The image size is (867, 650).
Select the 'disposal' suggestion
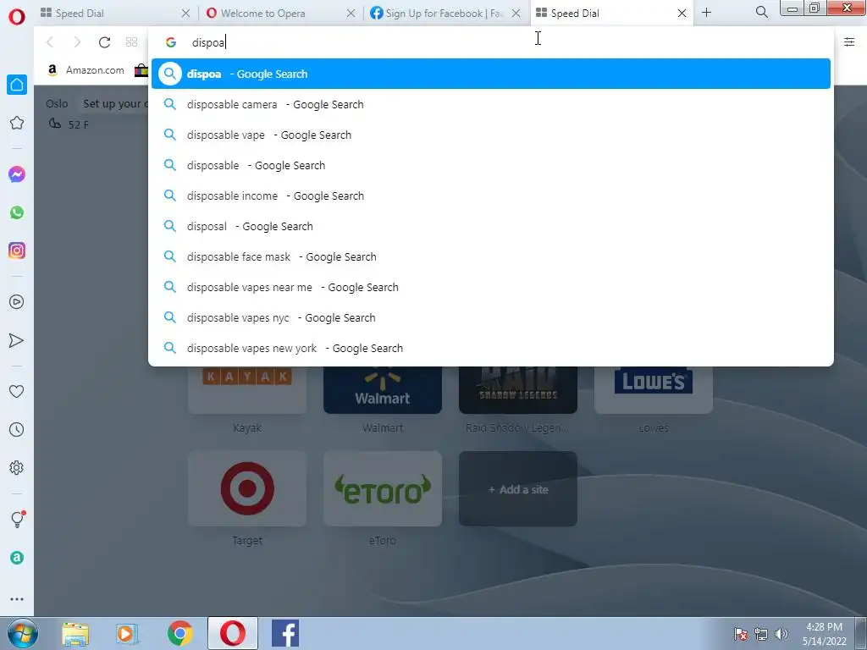pyautogui.click(x=491, y=226)
